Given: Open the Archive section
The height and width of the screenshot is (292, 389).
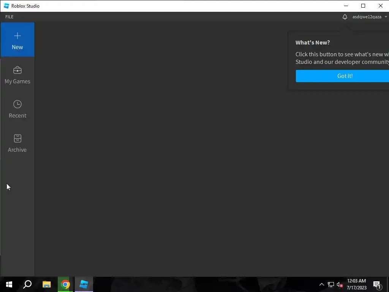Looking at the screenshot, I should coord(17,143).
